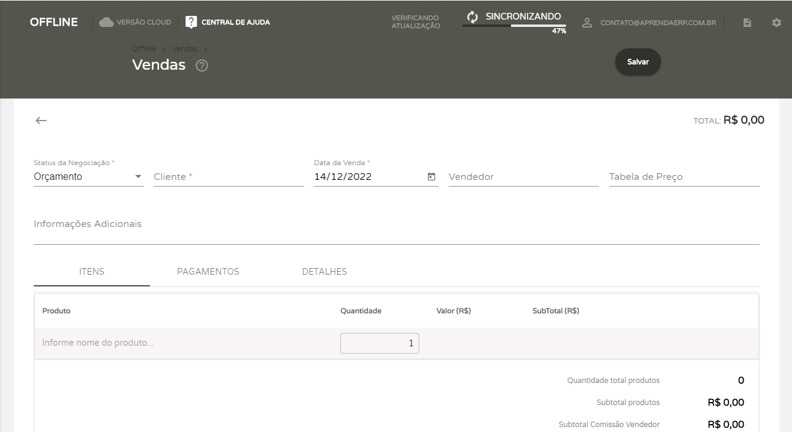
Task: Open the document icon in top bar
Action: click(x=747, y=23)
